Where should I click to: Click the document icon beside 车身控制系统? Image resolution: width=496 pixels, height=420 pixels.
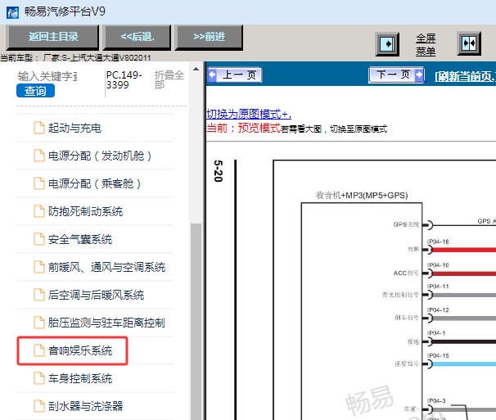[39, 378]
